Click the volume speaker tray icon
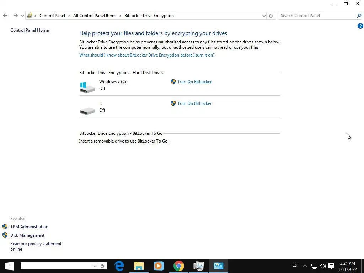Screen dimensions: 364x273 tap(323, 266)
